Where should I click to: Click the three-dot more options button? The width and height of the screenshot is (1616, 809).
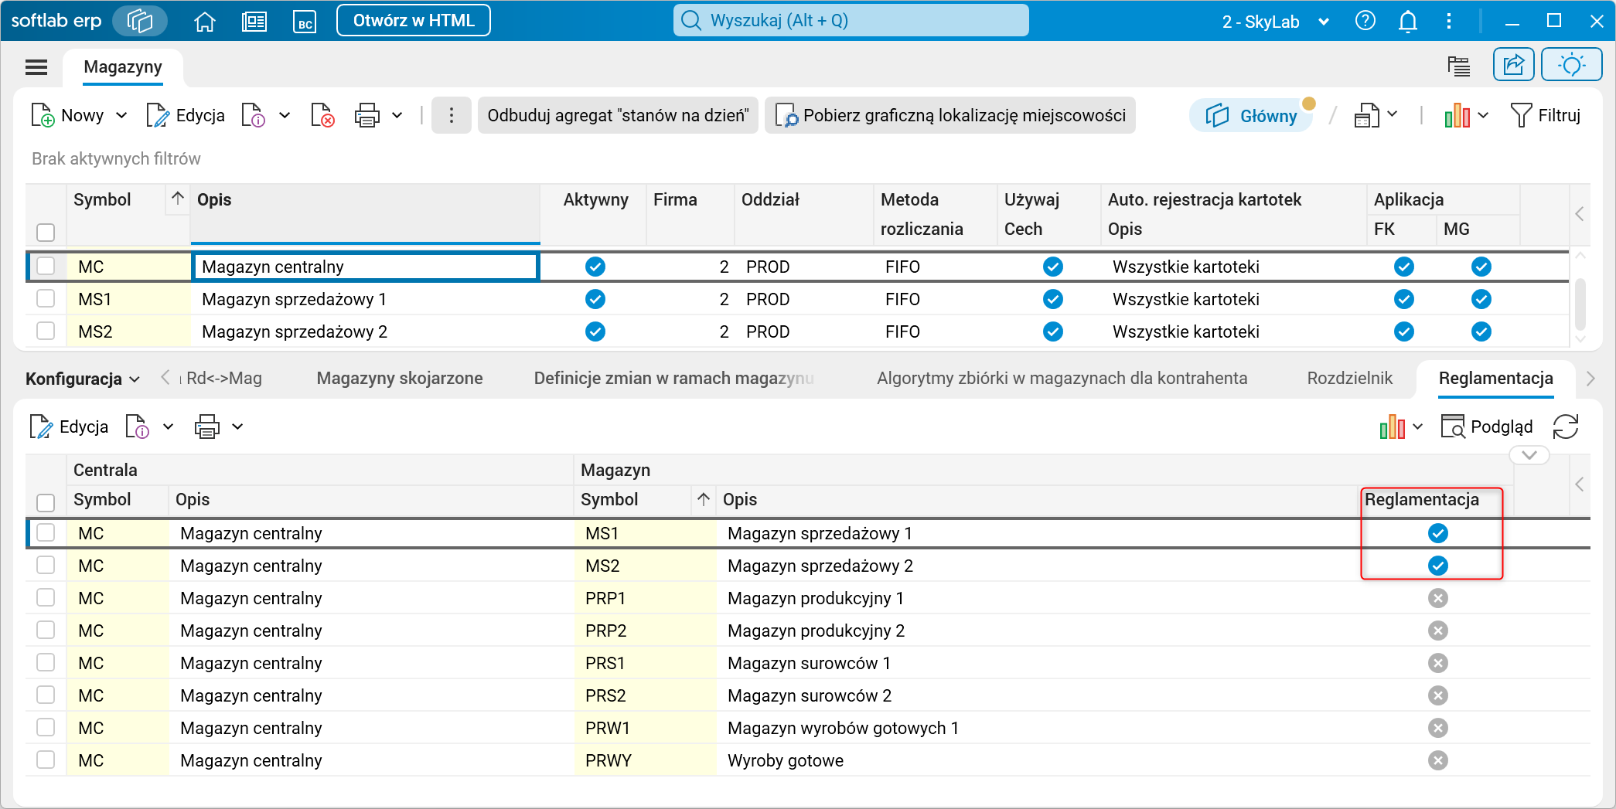pos(452,116)
